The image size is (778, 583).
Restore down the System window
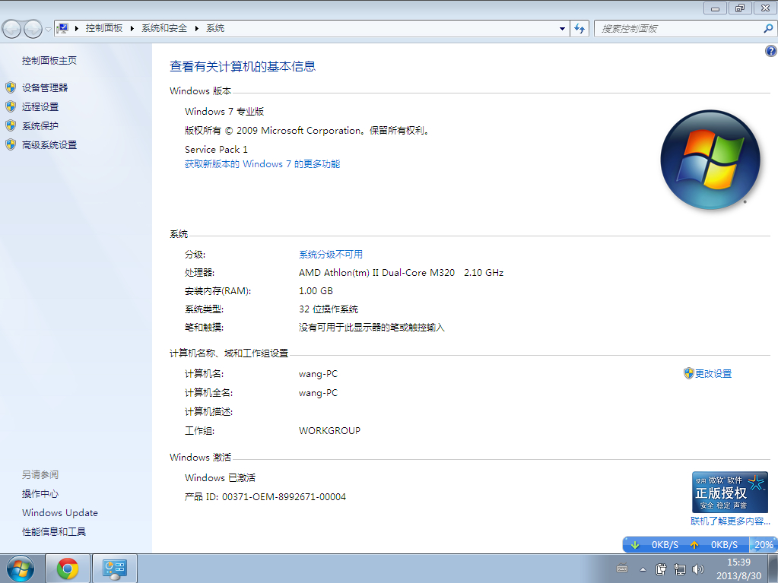pos(740,8)
